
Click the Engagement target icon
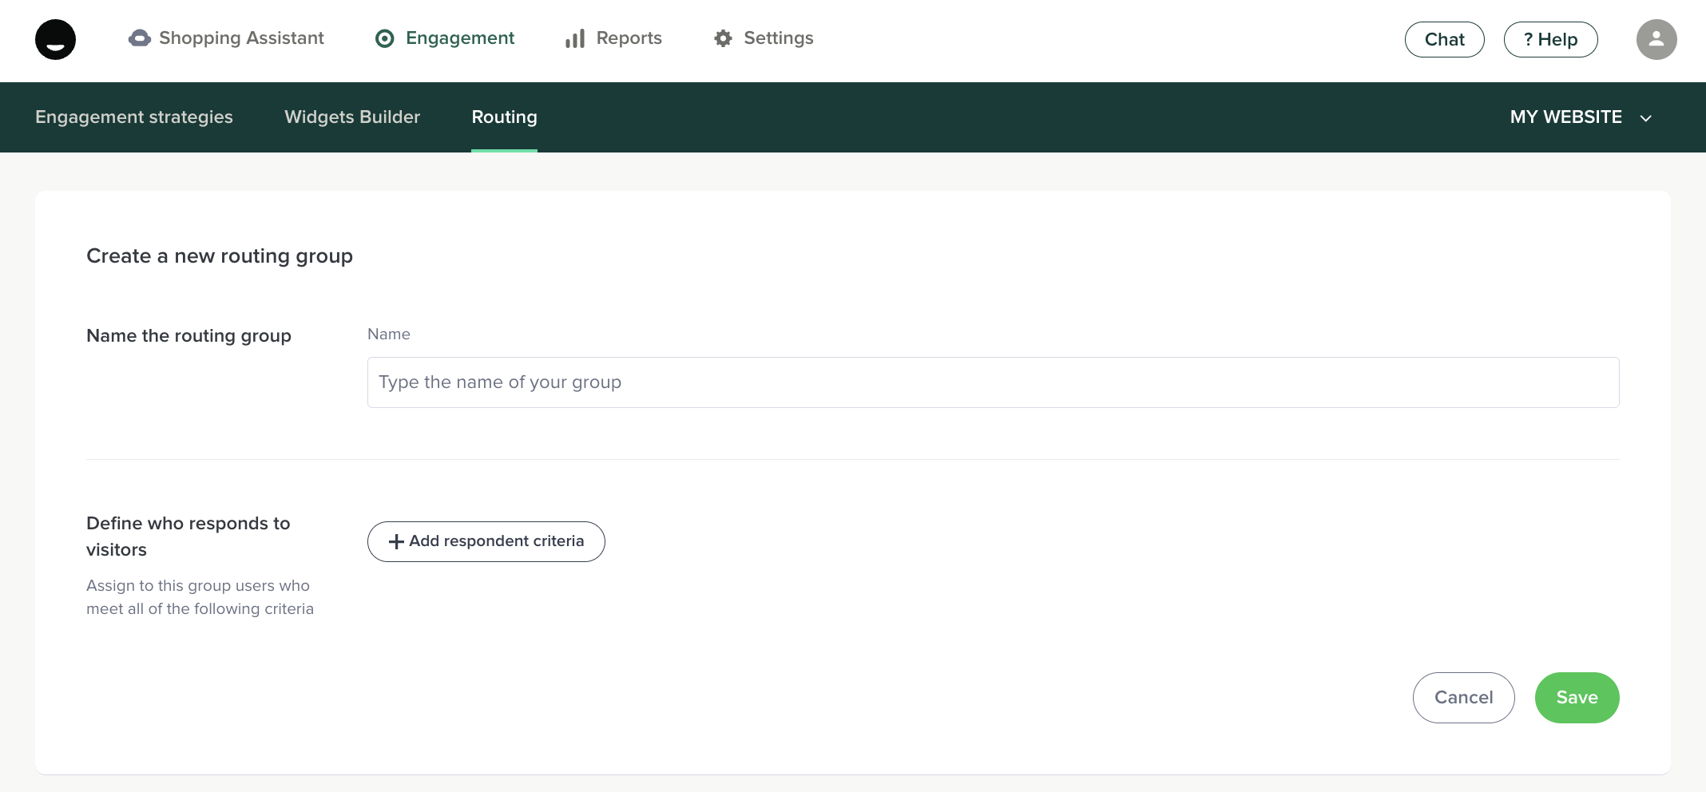[384, 38]
